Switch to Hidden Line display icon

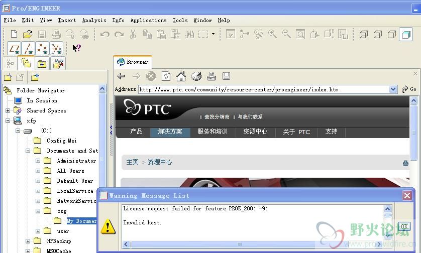click(x=377, y=34)
